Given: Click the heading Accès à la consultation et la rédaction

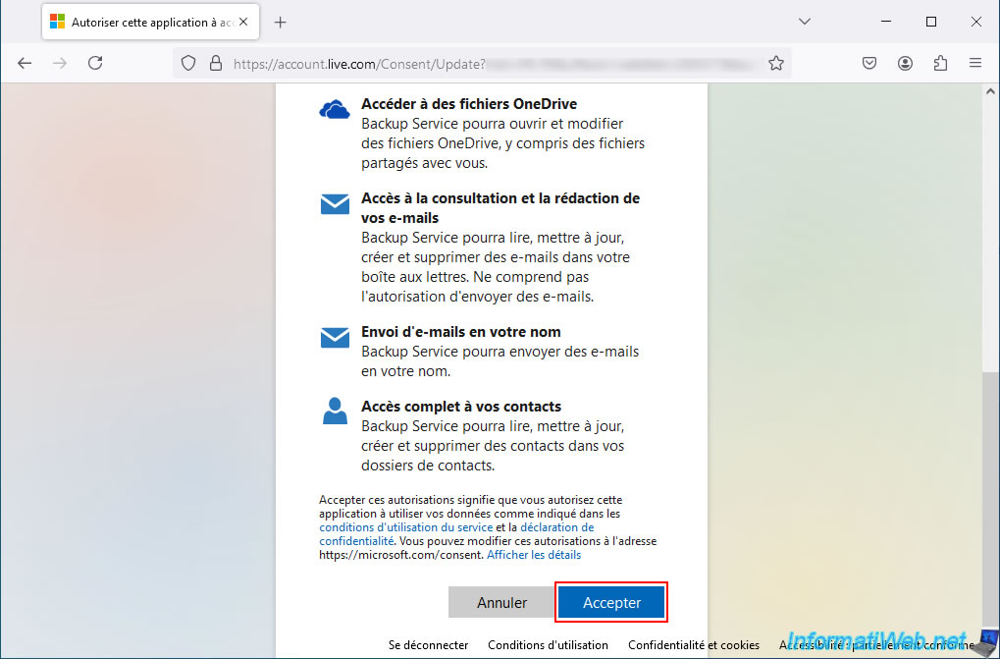Looking at the screenshot, I should 500,208.
